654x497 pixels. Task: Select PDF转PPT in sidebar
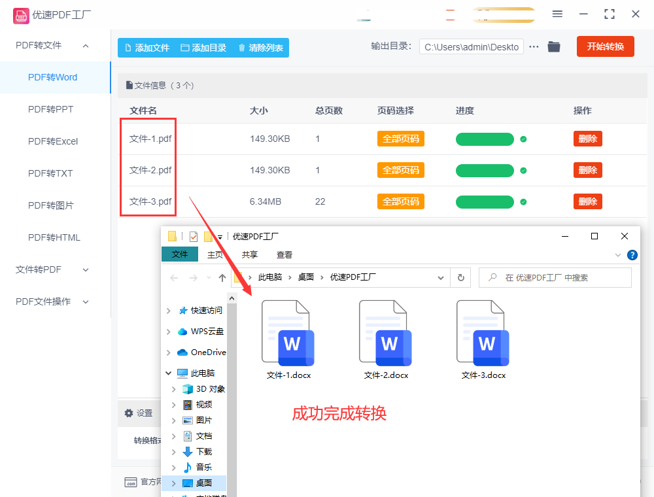pyautogui.click(x=50, y=109)
